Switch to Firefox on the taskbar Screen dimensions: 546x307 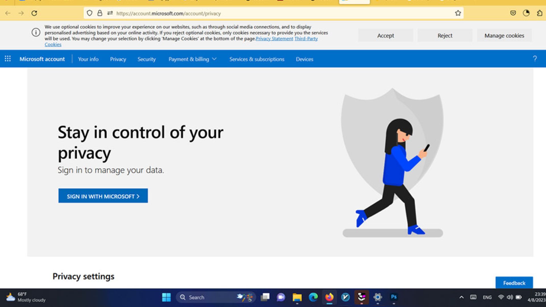coord(329,297)
